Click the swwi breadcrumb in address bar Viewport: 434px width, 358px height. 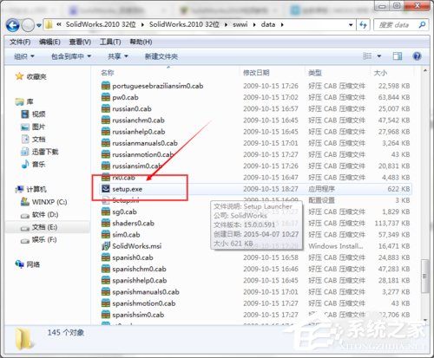point(240,24)
